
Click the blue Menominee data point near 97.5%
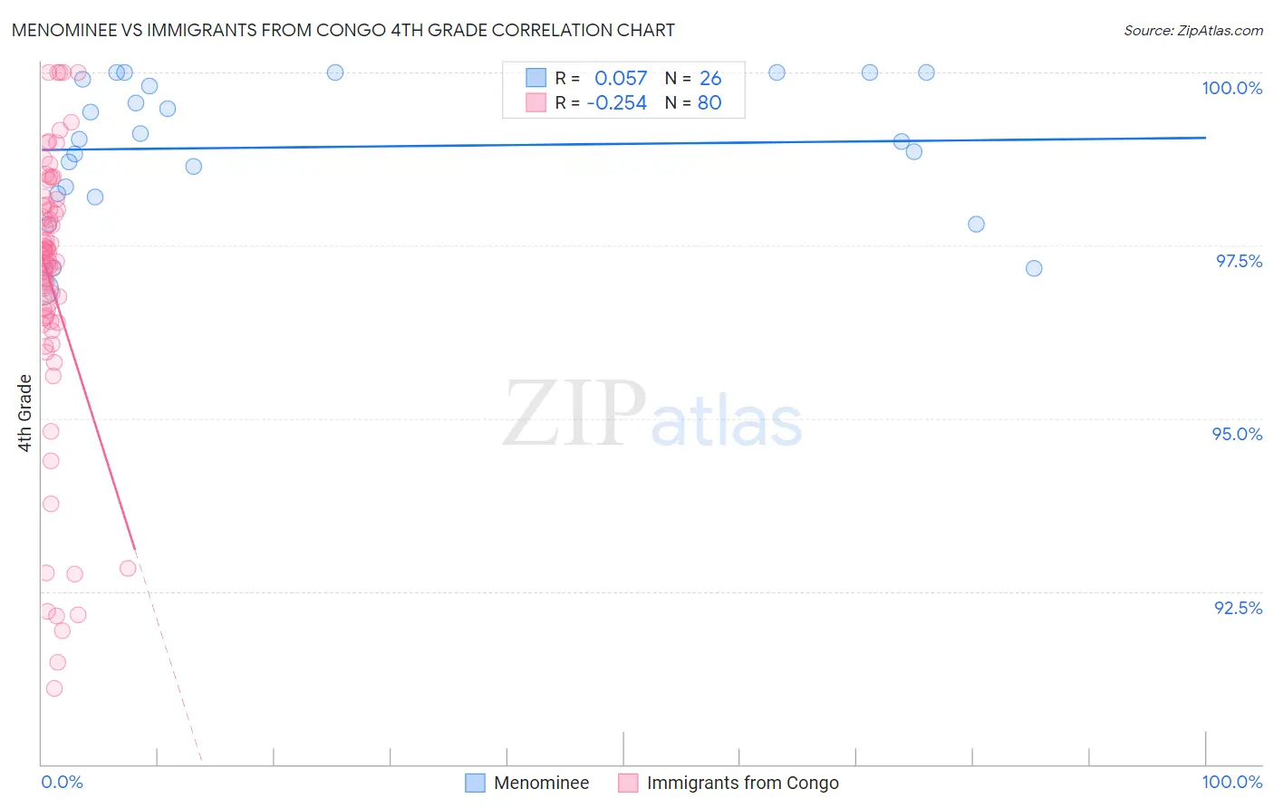coord(1034,268)
